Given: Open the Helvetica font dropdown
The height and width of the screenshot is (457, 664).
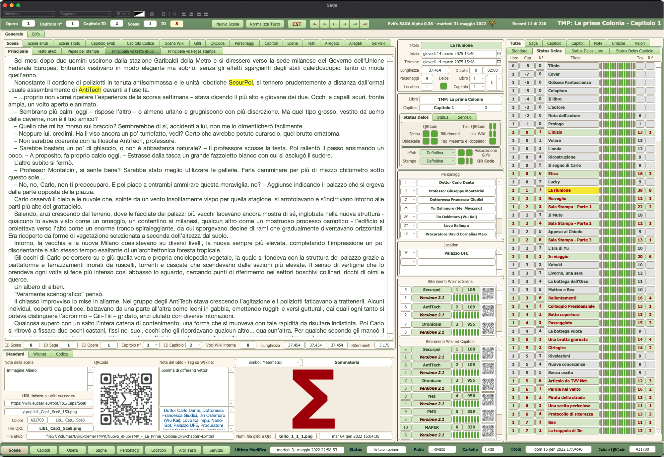Looking at the screenshot, I should point(29,14).
